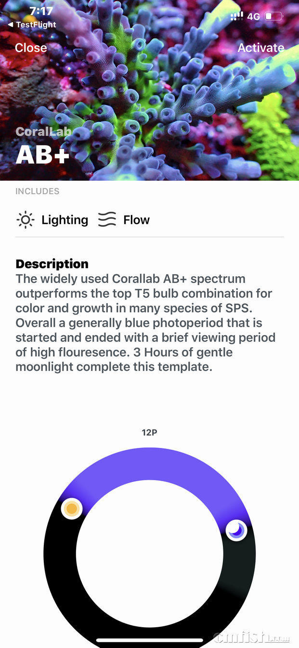Tap the 7:17 status bar clock

click(x=41, y=11)
